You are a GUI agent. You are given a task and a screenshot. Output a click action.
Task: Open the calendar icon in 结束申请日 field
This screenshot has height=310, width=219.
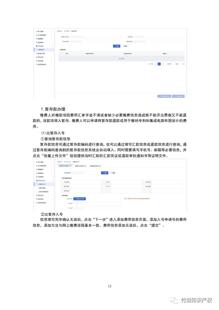tap(135, 42)
